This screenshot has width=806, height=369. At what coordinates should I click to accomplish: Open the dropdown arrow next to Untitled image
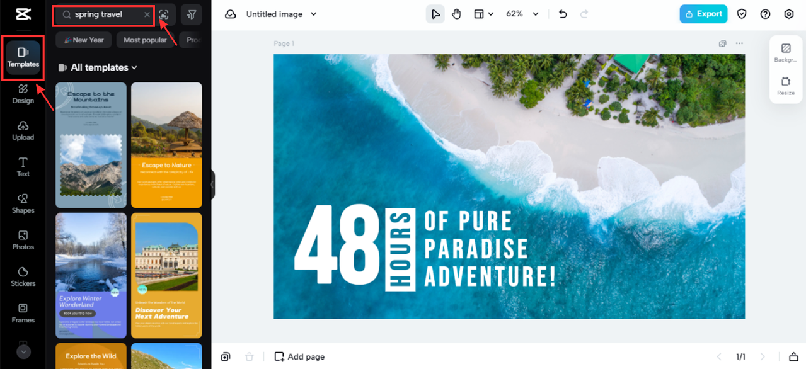click(x=314, y=14)
